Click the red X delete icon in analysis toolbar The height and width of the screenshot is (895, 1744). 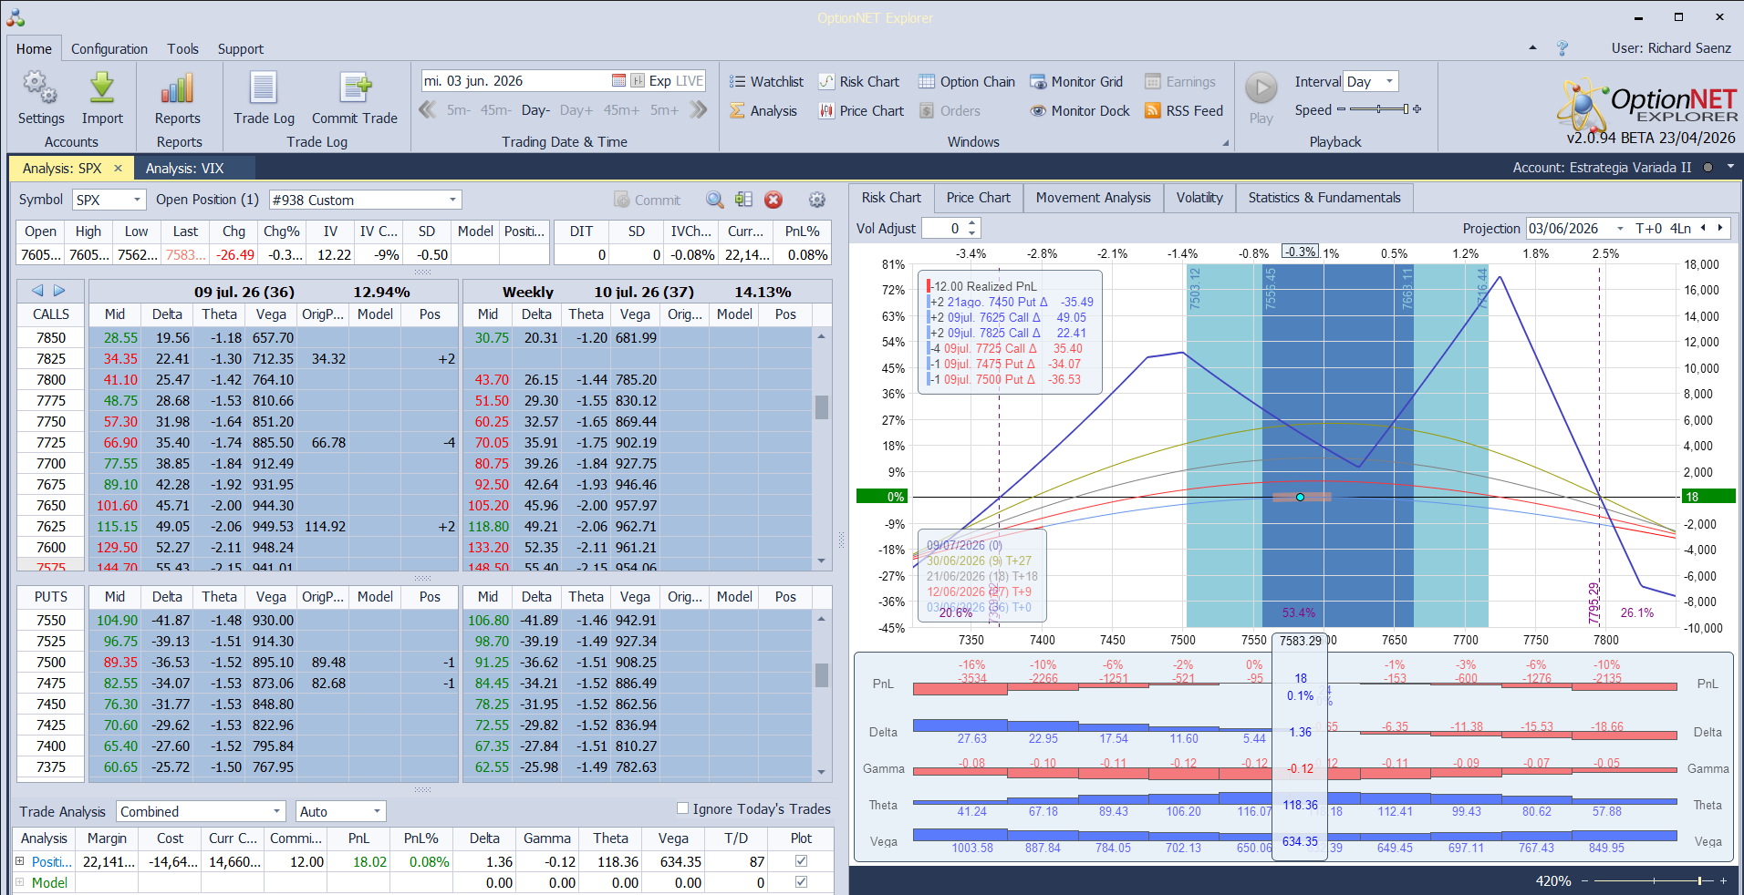tap(773, 200)
